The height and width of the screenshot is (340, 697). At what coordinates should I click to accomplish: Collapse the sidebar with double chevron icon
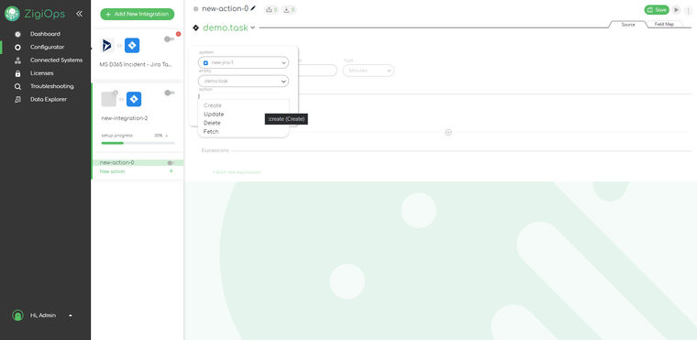[x=79, y=14]
